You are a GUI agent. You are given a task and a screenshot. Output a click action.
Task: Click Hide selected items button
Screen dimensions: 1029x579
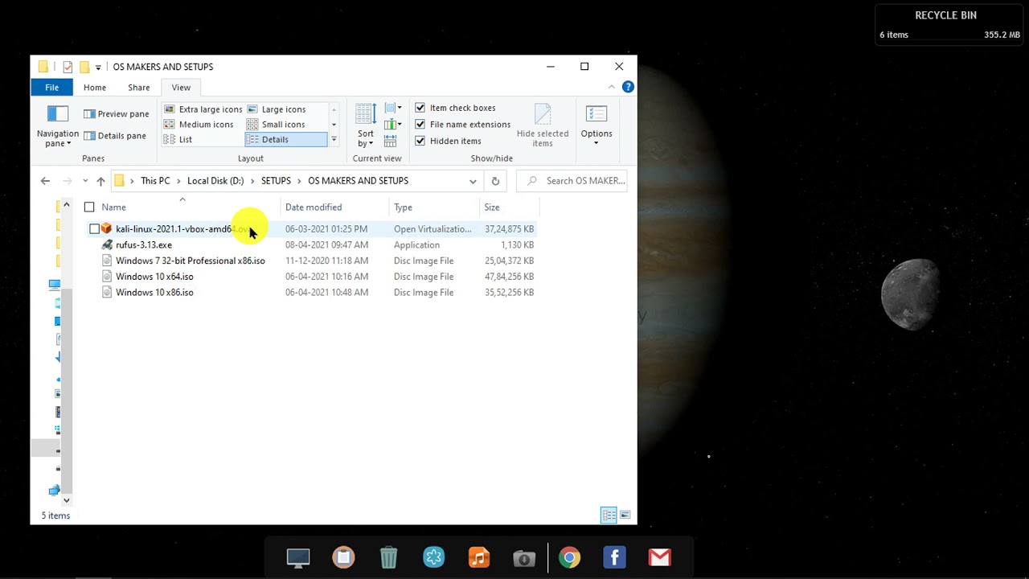[543, 126]
